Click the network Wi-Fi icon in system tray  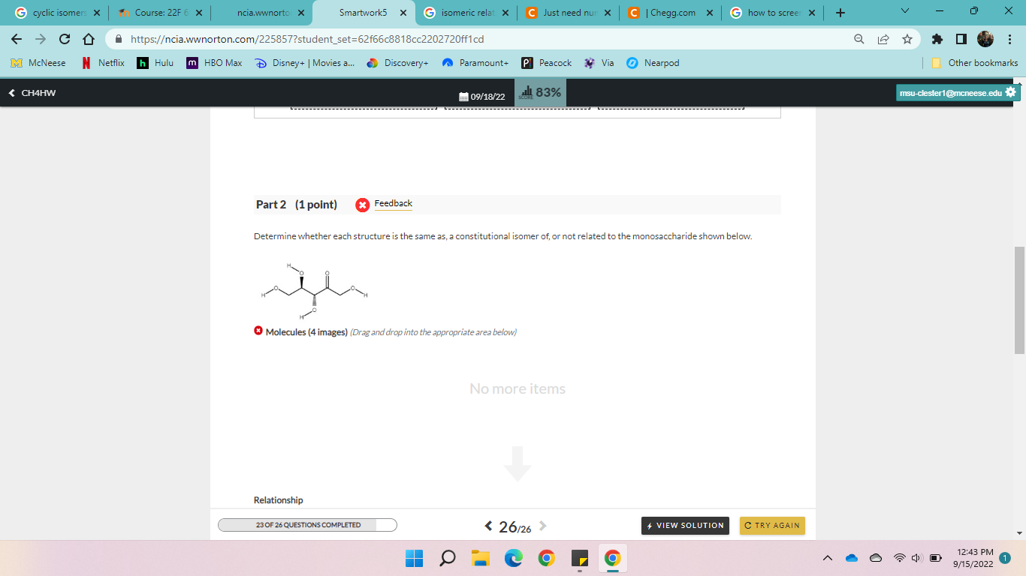(x=899, y=558)
